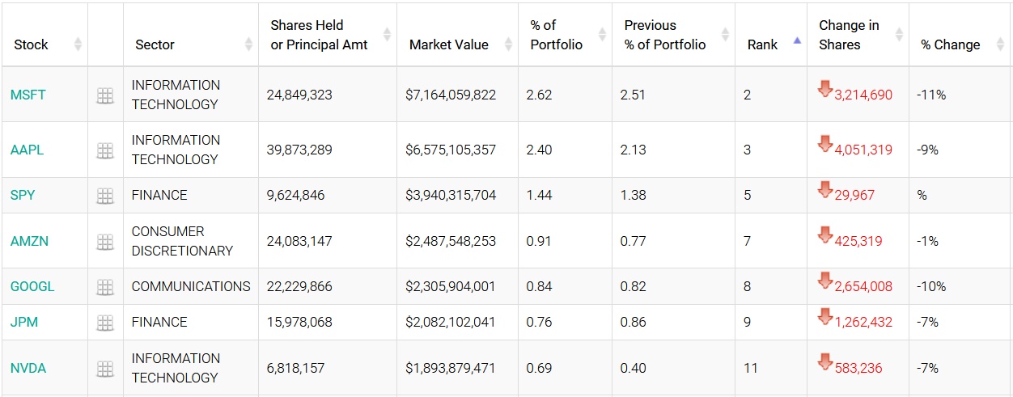Sort by % Change column header

click(x=950, y=44)
